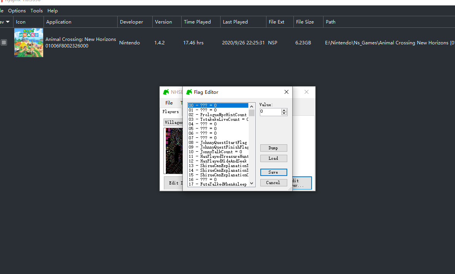Click the NHSE window leaf icon
455x274 pixels.
point(166,92)
